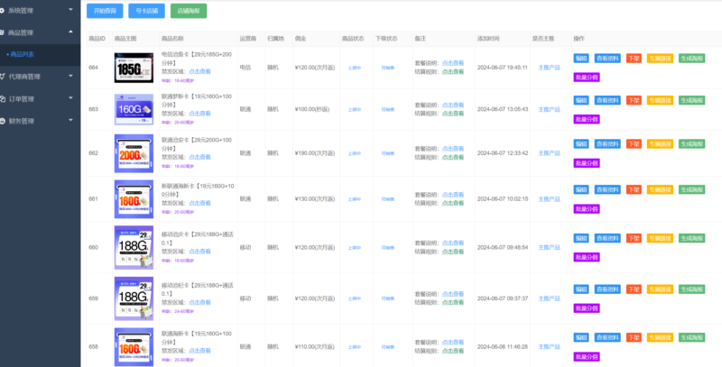722x367 pixels.
Task: Click 生成海报 for product 658
Action: click(x=691, y=337)
